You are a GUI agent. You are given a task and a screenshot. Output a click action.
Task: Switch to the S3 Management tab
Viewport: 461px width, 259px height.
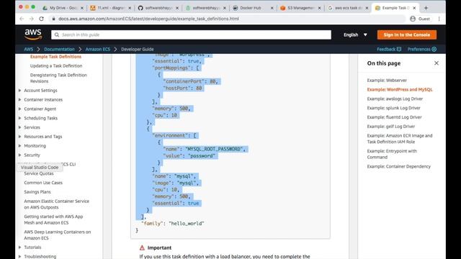(300, 8)
